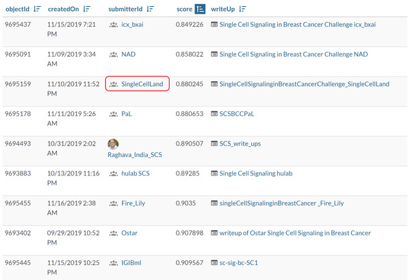Open the SCS_write_ups write-up
The image size is (410, 280).
click(x=240, y=144)
